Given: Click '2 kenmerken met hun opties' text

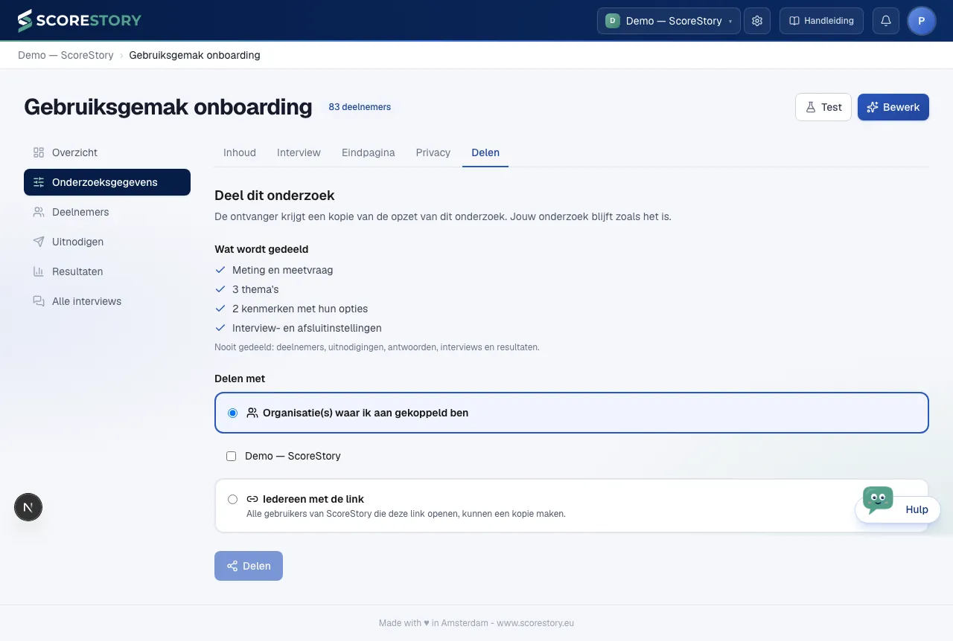Looking at the screenshot, I should pos(300,309).
